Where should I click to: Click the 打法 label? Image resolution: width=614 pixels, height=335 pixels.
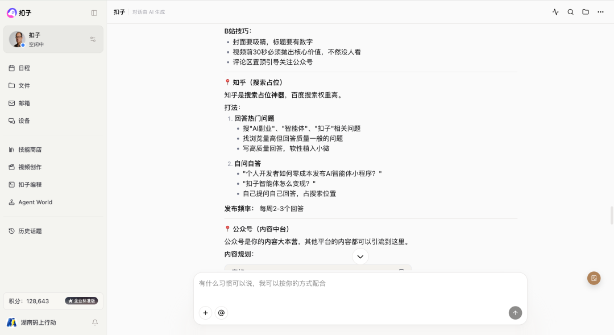(232, 107)
